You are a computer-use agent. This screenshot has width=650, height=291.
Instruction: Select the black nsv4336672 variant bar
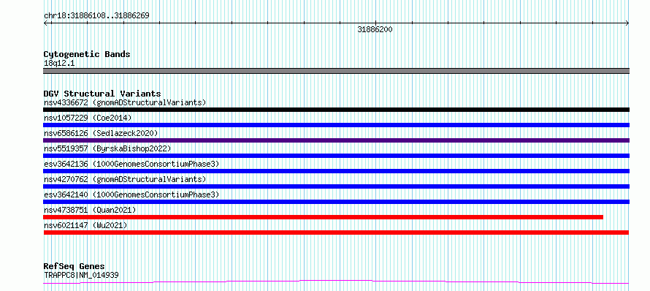336,110
